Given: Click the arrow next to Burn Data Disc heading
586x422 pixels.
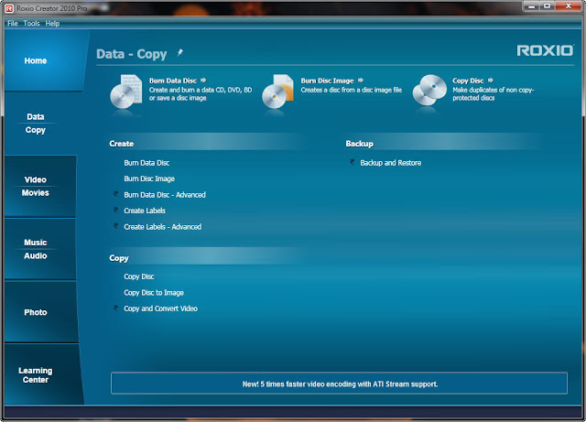Looking at the screenshot, I should 203,80.
